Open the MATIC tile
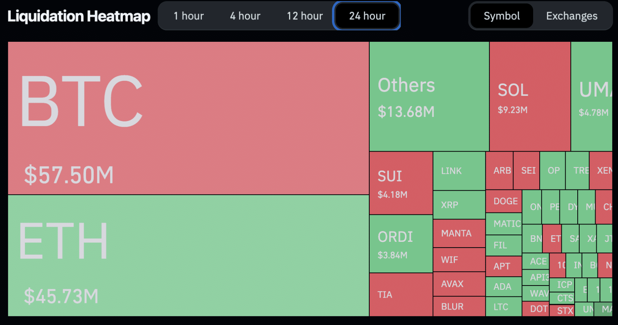The width and height of the screenshot is (618, 325). [x=504, y=224]
